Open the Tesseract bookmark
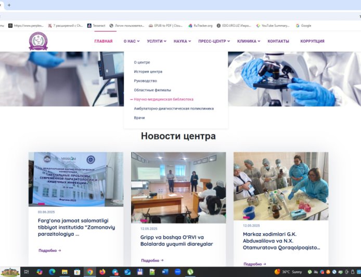Image resolution: width=361 pixels, height=277 pixels. coord(96,26)
